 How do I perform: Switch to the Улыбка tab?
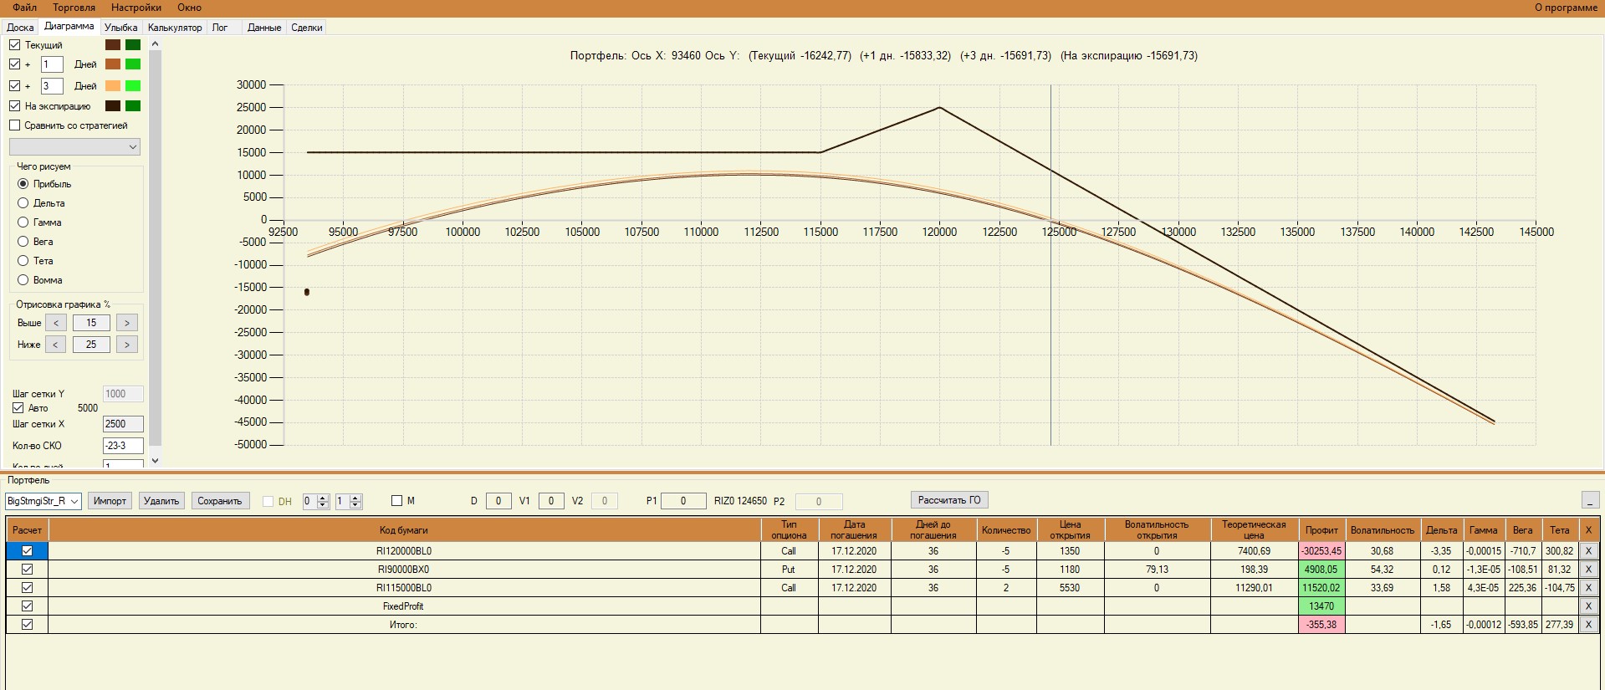pyautogui.click(x=121, y=28)
